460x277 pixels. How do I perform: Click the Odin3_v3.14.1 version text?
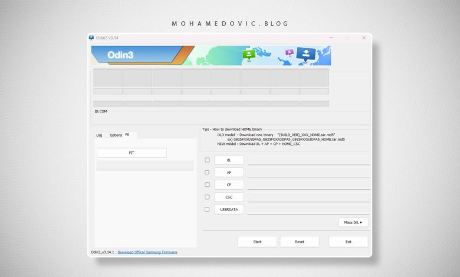(x=103, y=252)
